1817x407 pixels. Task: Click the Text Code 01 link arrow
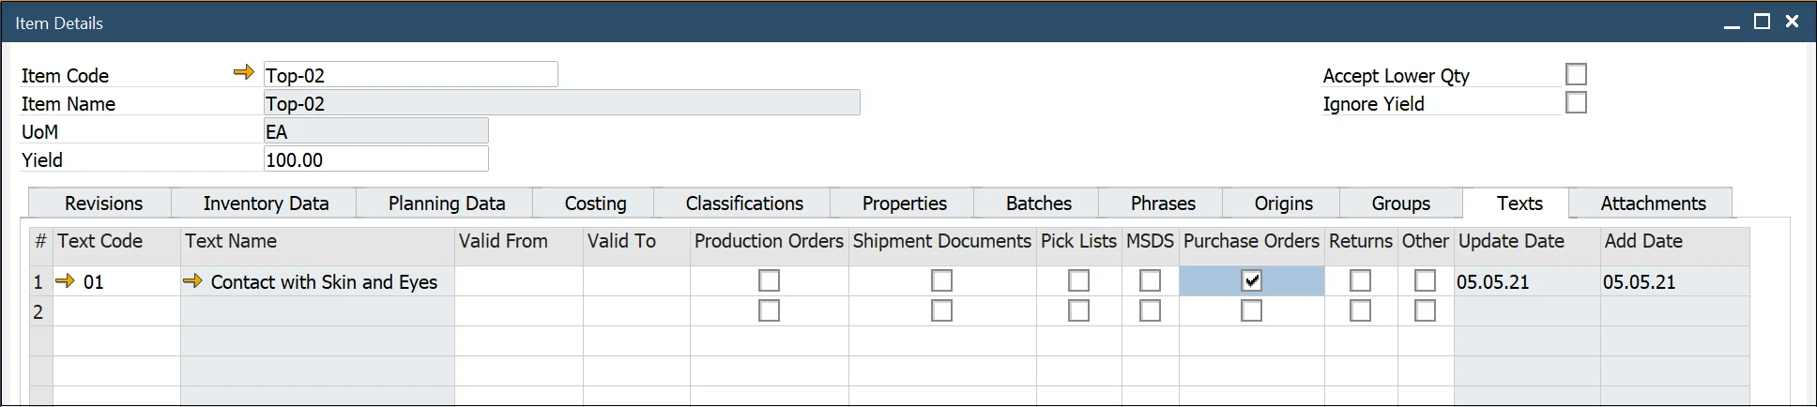pos(65,280)
